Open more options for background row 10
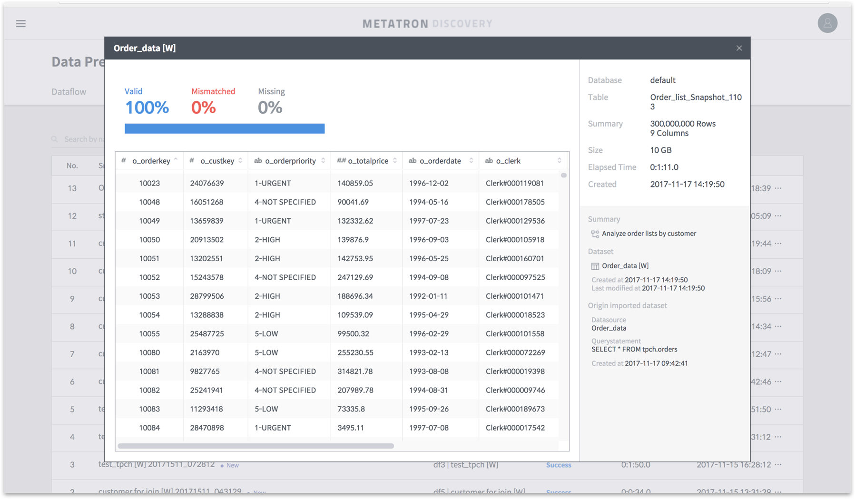855x499 pixels. pyautogui.click(x=778, y=271)
